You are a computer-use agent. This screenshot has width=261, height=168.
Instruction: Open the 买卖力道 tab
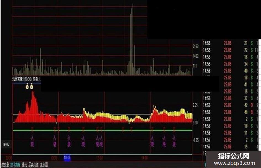33,165
